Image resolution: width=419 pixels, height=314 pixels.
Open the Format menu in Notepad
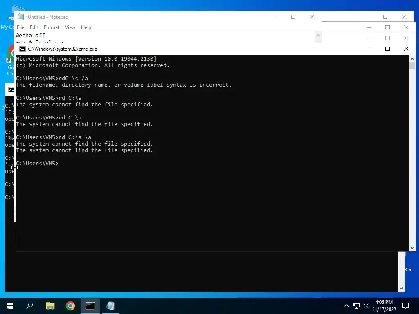[51, 27]
